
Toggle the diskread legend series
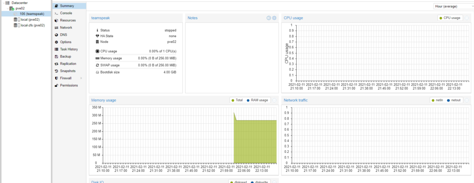coord(239,182)
